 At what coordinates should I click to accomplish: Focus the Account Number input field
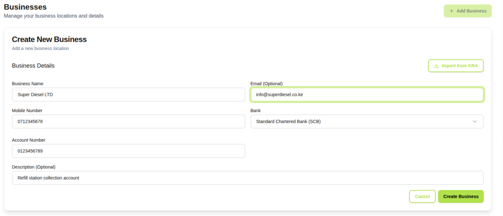click(x=129, y=151)
